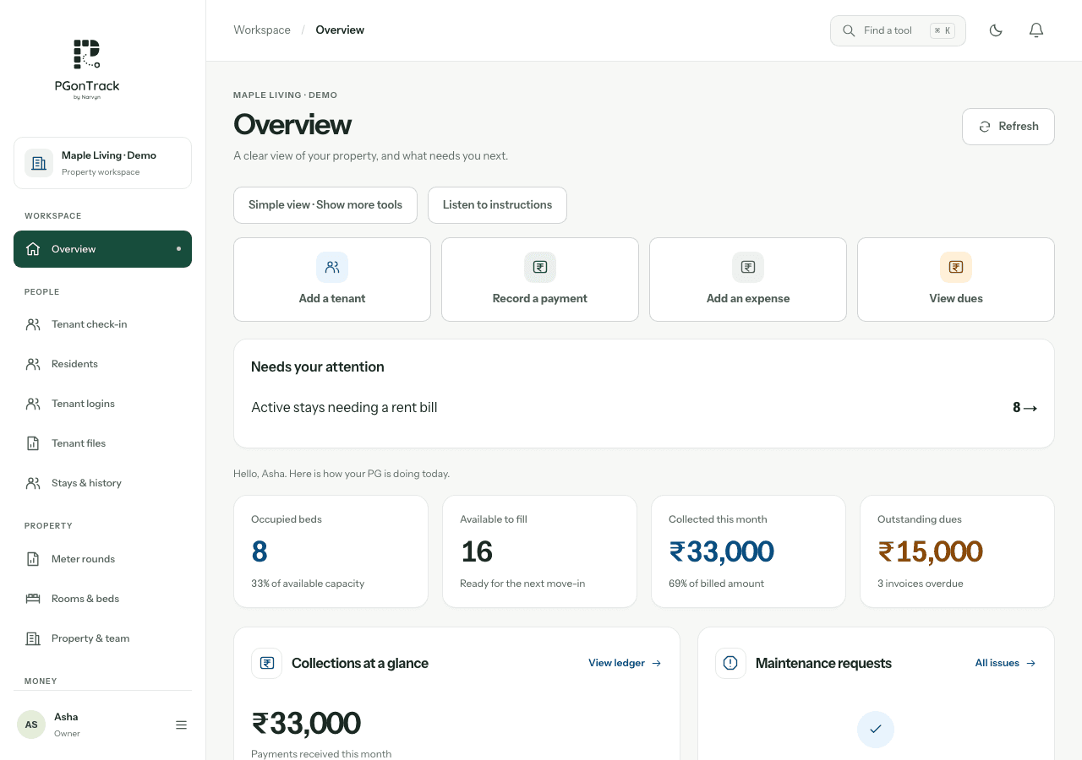Screen dimensions: 1082x760
Task: Open notifications via the bell icon
Action: (x=1036, y=30)
